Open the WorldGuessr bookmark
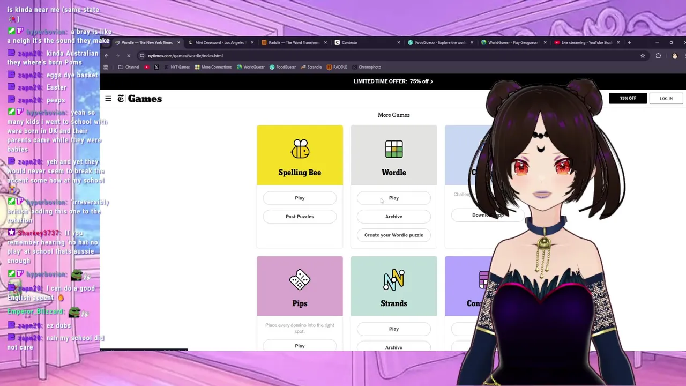 click(251, 67)
